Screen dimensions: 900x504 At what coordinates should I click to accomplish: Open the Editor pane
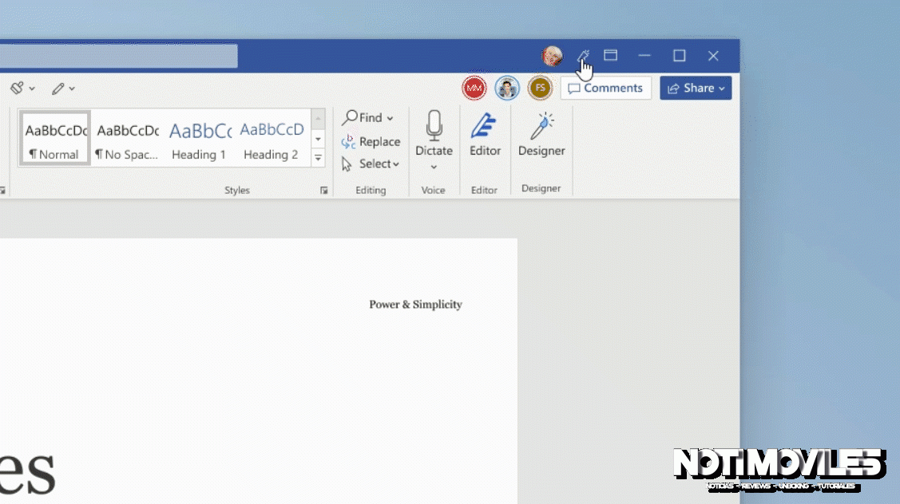(485, 135)
